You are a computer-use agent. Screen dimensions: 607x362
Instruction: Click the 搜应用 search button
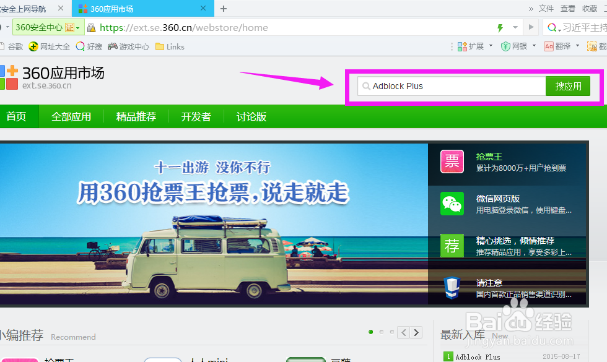(568, 86)
